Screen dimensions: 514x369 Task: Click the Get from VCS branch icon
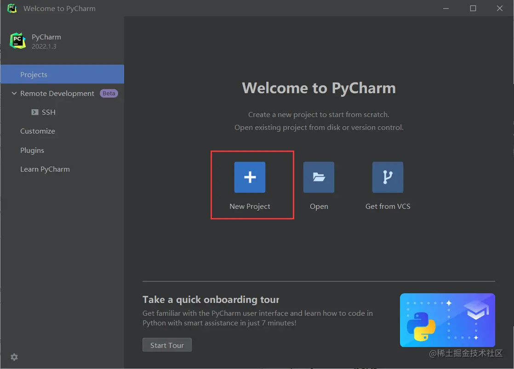(388, 177)
